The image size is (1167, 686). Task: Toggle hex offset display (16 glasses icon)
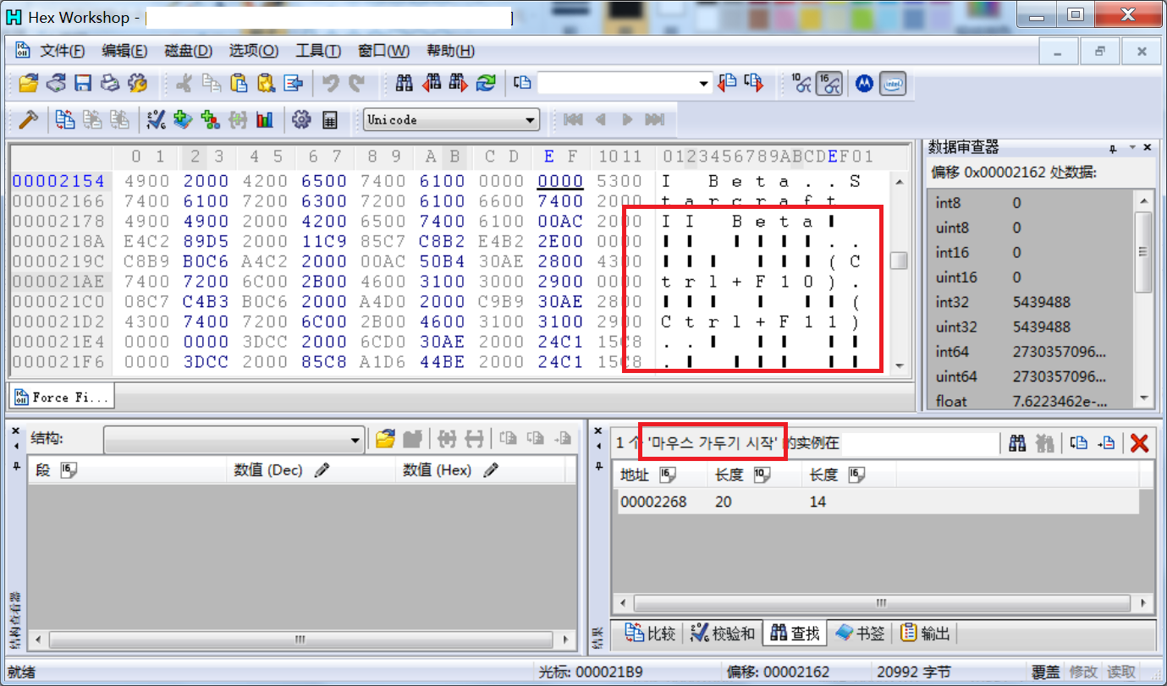(828, 83)
